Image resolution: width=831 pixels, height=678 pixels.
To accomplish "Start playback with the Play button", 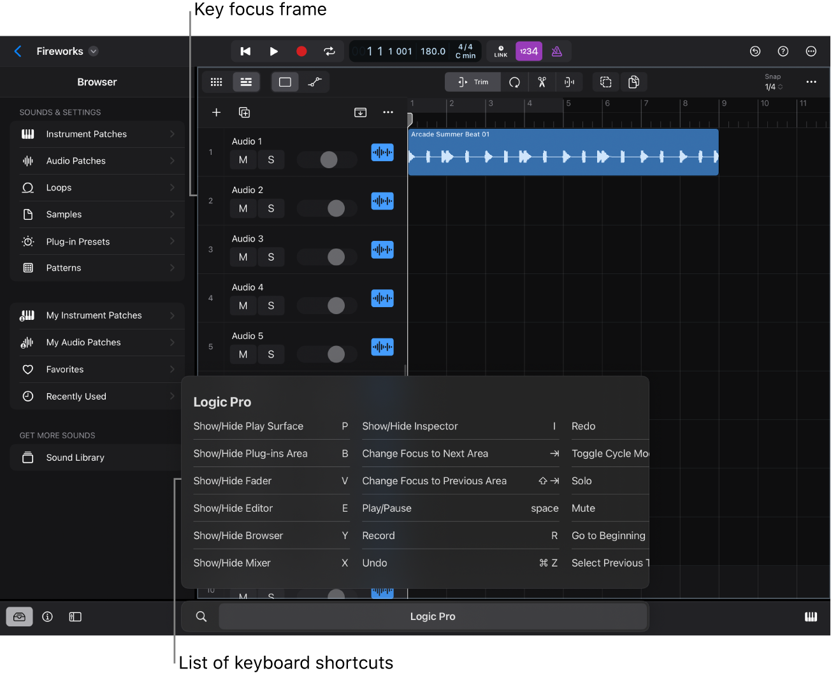I will point(273,52).
